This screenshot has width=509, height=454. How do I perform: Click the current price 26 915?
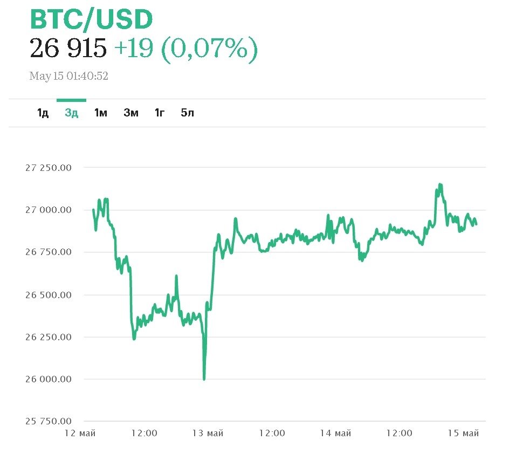[x=68, y=49]
